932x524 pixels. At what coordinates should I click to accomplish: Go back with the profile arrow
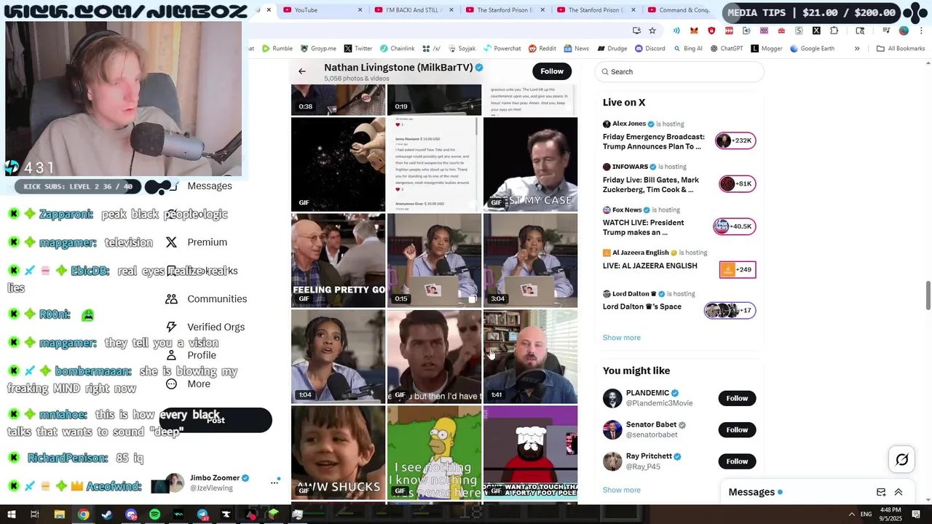302,71
